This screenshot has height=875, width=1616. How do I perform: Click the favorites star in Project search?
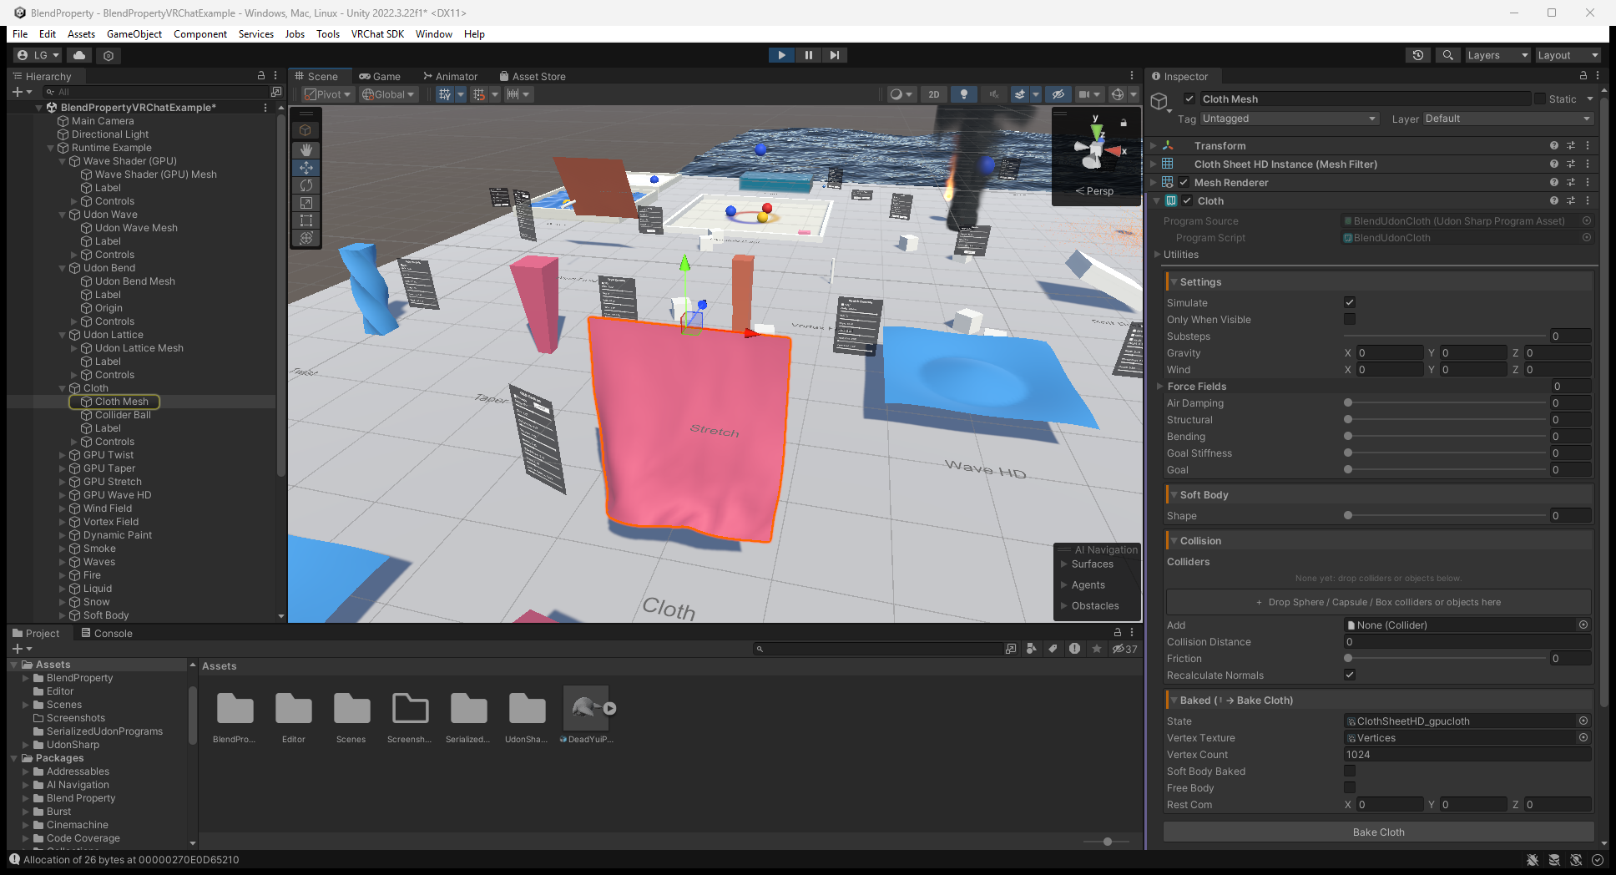(x=1097, y=649)
